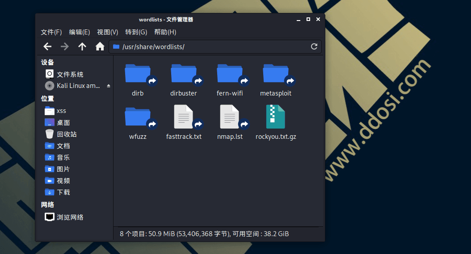Click the status bar item count text

[x=204, y=234]
